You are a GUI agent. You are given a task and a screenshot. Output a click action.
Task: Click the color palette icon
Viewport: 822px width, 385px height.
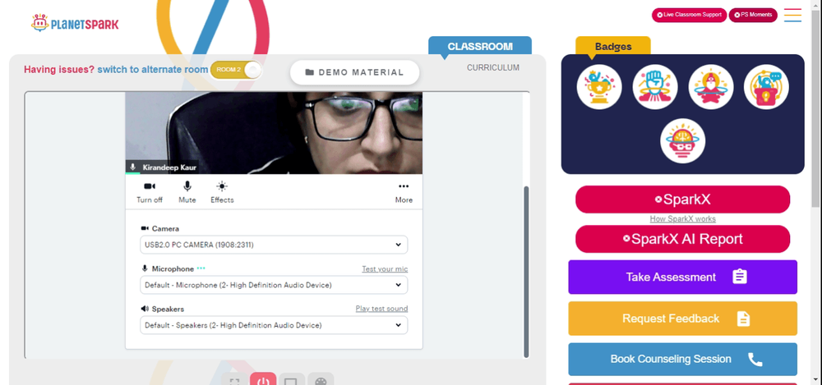tap(321, 382)
